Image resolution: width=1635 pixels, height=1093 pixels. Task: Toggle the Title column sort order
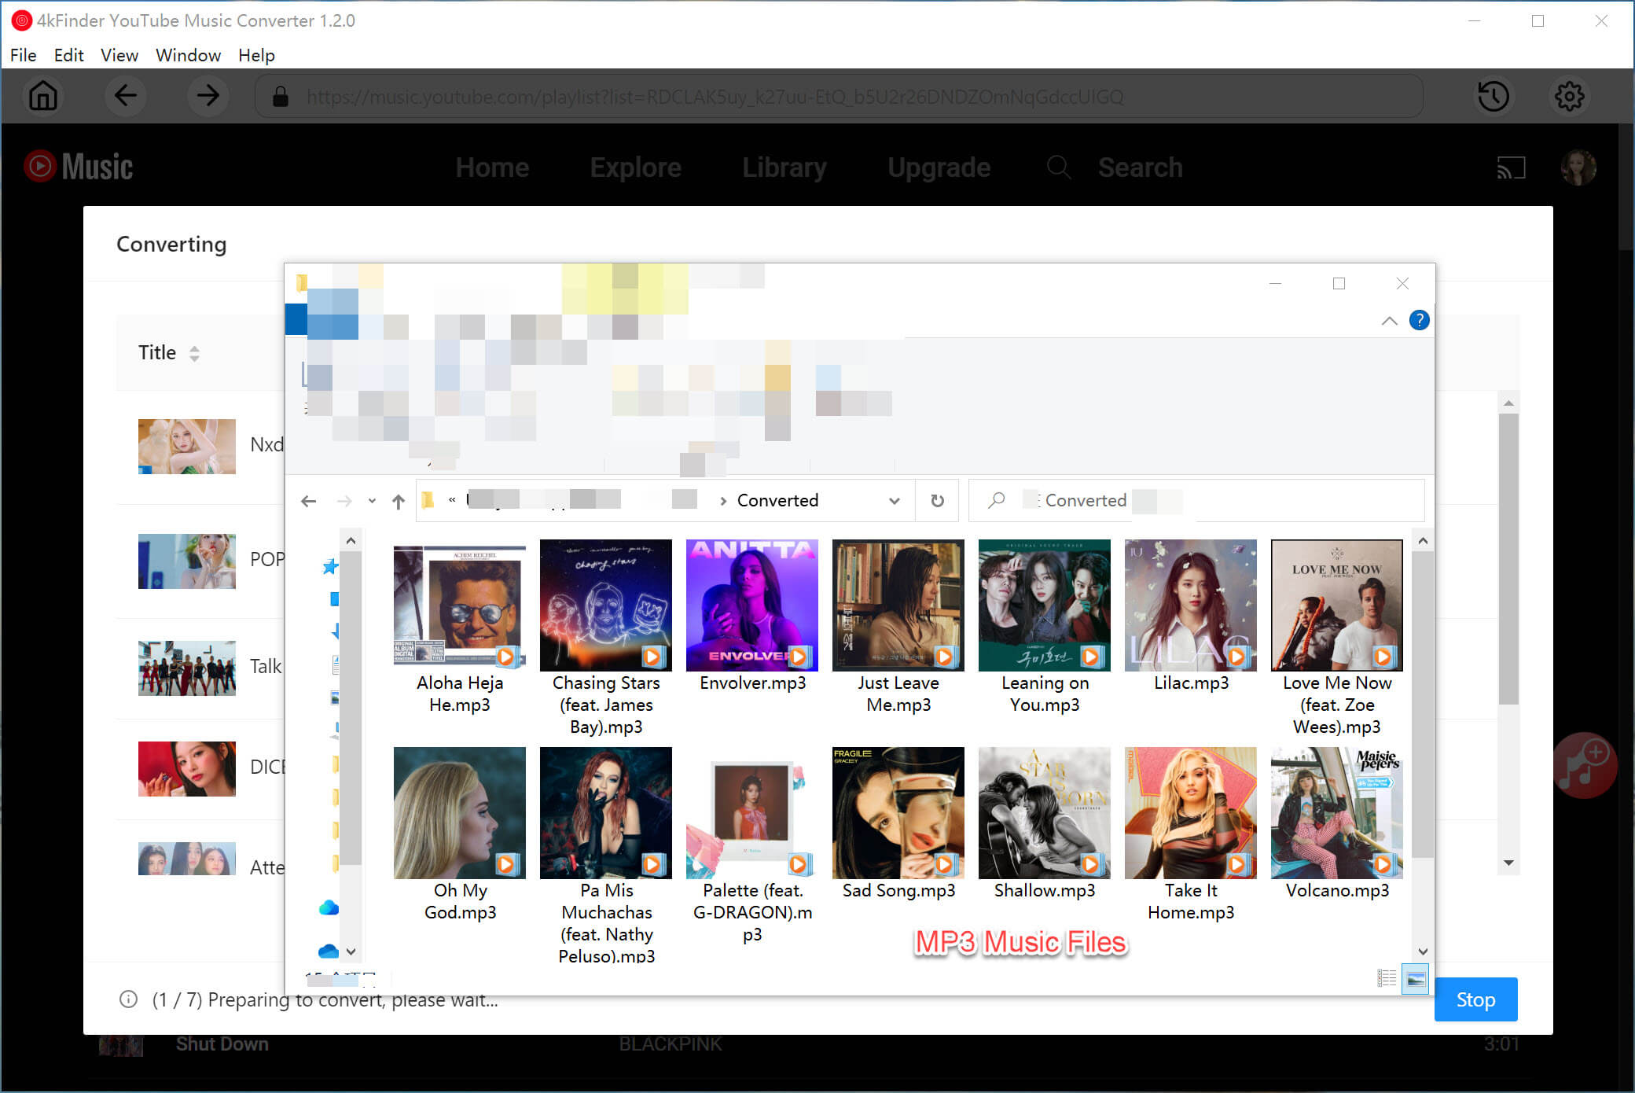[x=193, y=353]
